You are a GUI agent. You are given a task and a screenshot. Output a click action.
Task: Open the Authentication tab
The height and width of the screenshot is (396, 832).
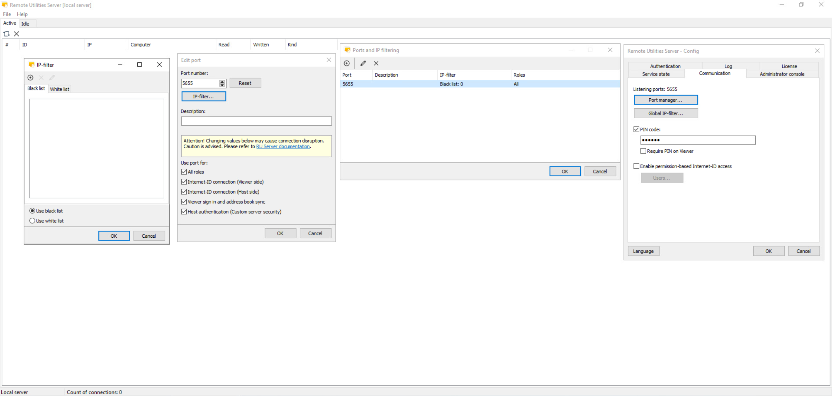pyautogui.click(x=665, y=66)
